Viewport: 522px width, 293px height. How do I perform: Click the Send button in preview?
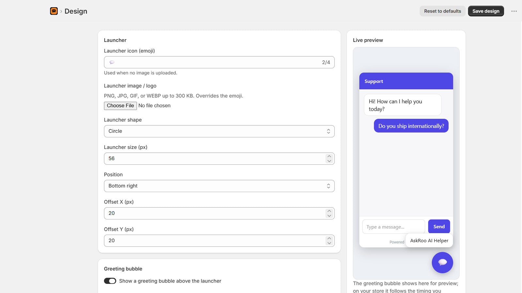439,227
